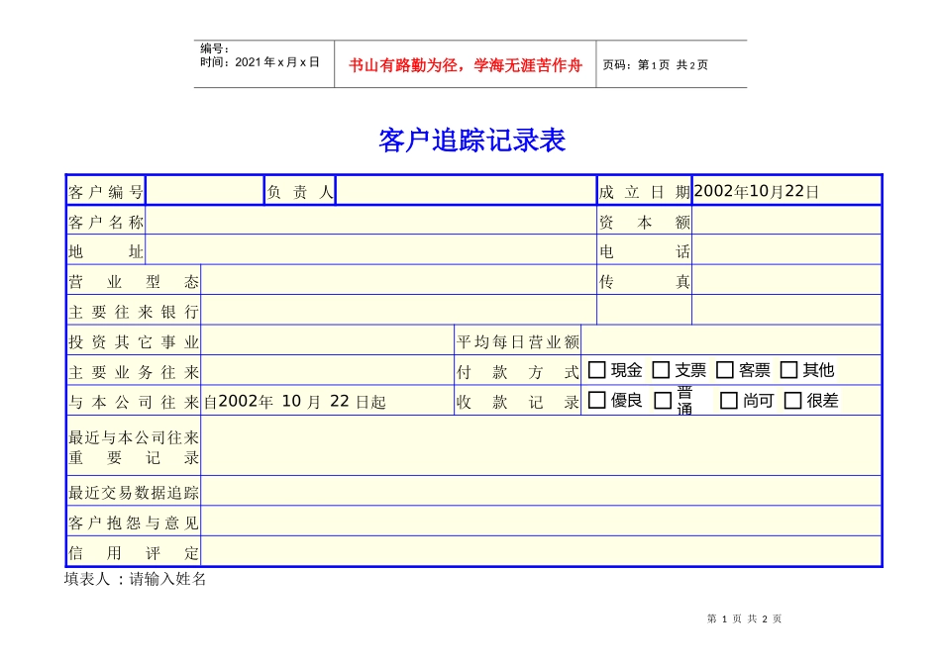The image size is (941, 665).
Task: Select the 成立日期 value 2002年10月22日
Action: (x=756, y=191)
